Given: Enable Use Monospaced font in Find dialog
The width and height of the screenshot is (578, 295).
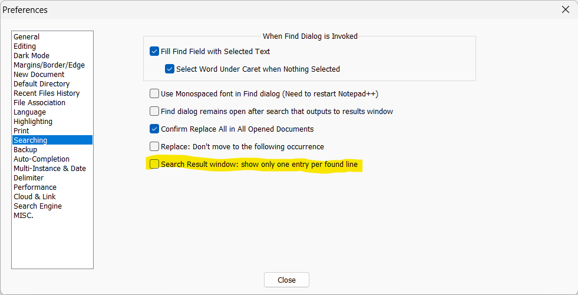Looking at the screenshot, I should pyautogui.click(x=154, y=94).
